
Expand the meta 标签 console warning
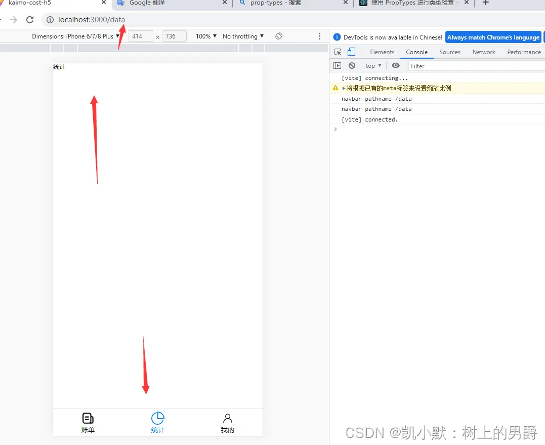(x=345, y=88)
